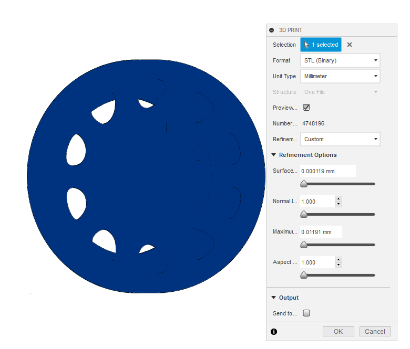The height and width of the screenshot is (349, 410).
Task: Click the Surface Deviation value field
Action: (x=327, y=171)
